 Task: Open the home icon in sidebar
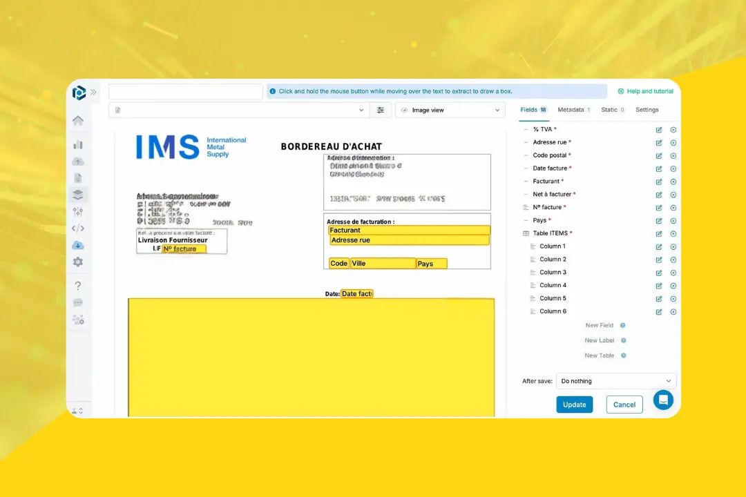[78, 120]
